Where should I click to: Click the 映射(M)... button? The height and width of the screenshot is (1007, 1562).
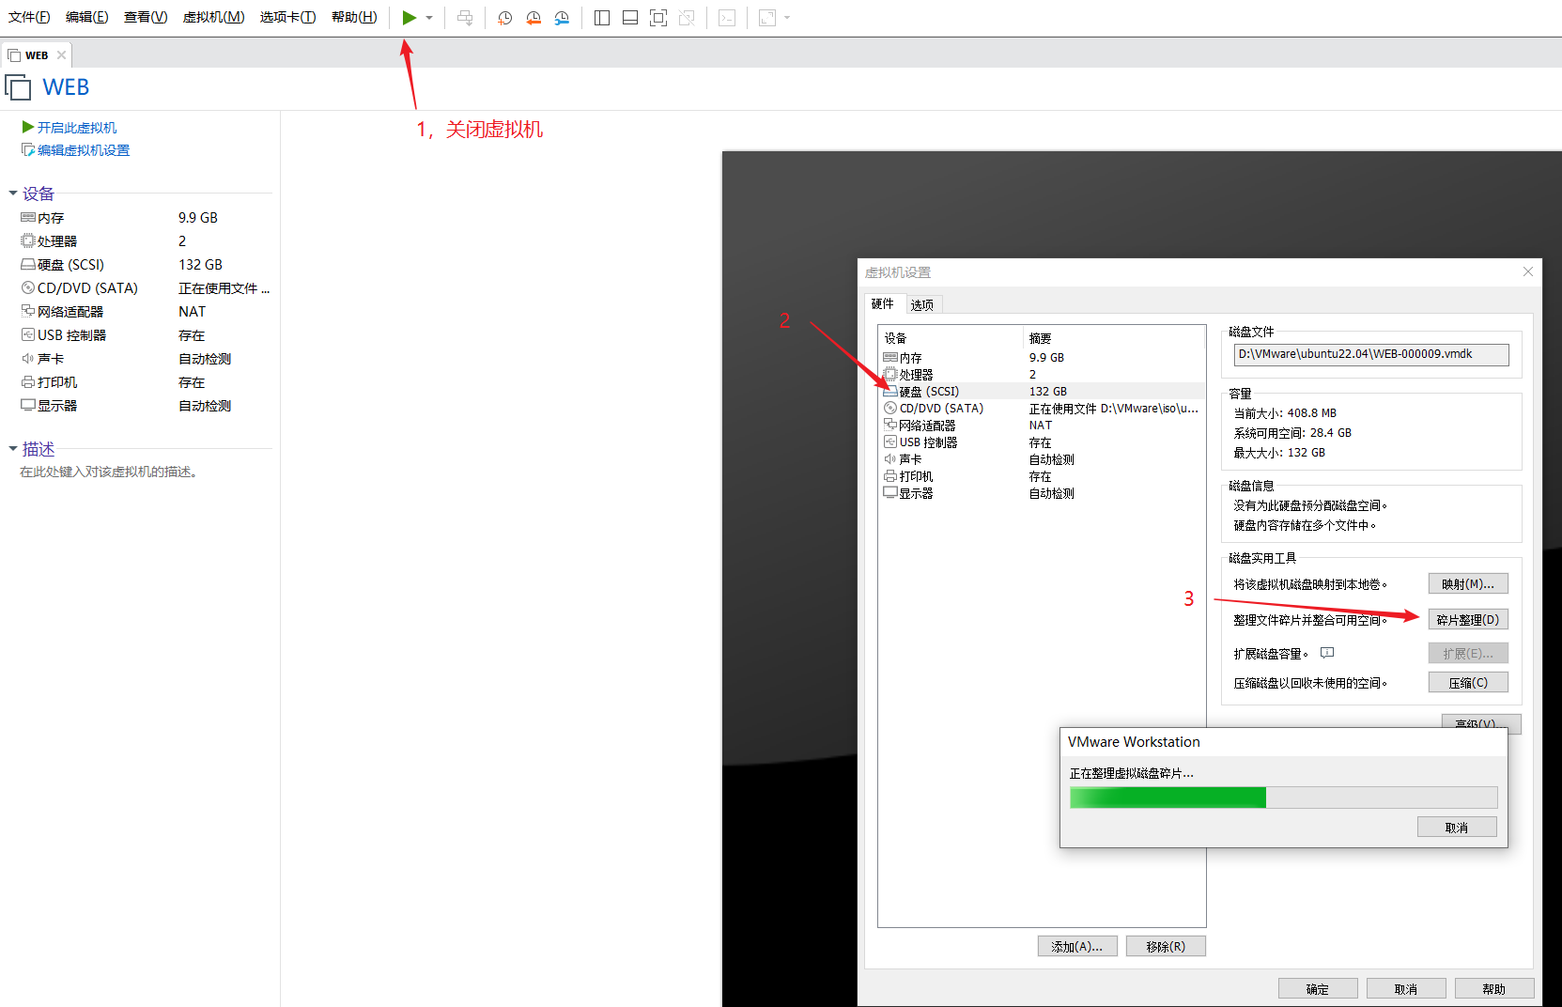[x=1468, y=583]
